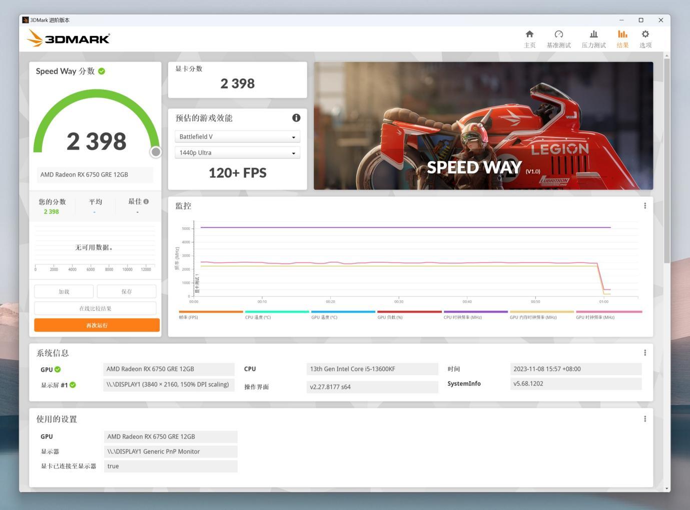Open the used settings three-dot menu
This screenshot has height=510, width=690.
tap(645, 419)
